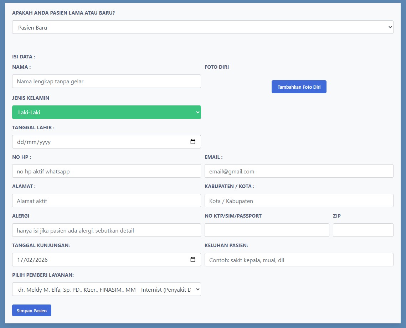406x328 pixels.
Task: Select the Email input field
Action: 299,171
